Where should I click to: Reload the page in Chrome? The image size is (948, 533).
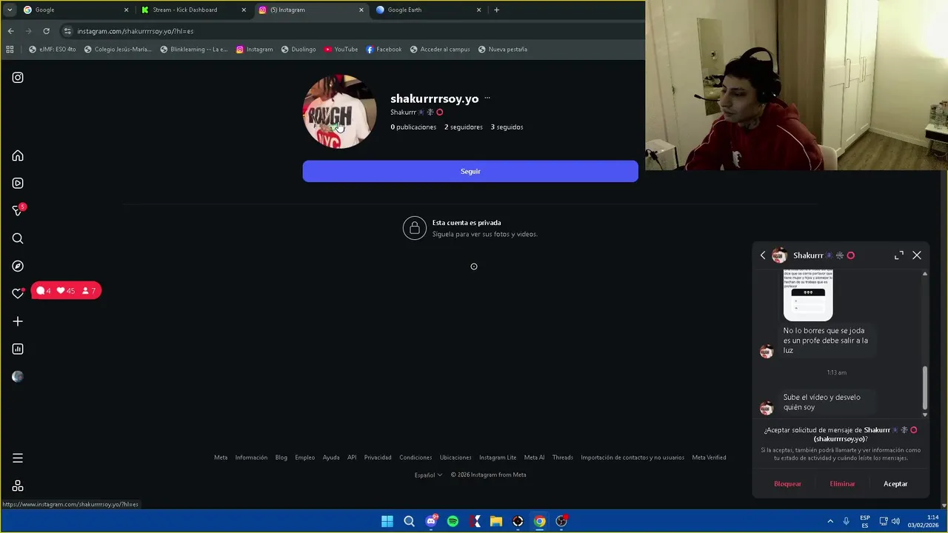[x=46, y=31]
